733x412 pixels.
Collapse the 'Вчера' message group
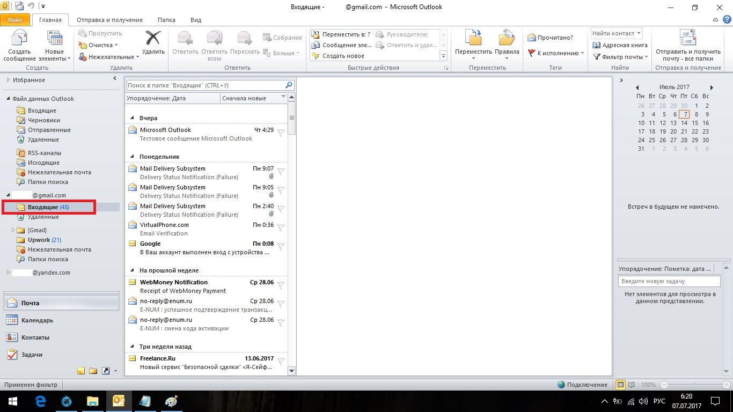tap(133, 118)
